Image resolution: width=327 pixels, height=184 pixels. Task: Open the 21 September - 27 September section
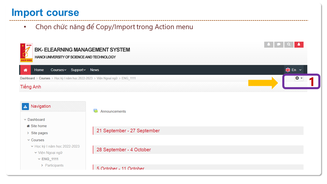128,131
